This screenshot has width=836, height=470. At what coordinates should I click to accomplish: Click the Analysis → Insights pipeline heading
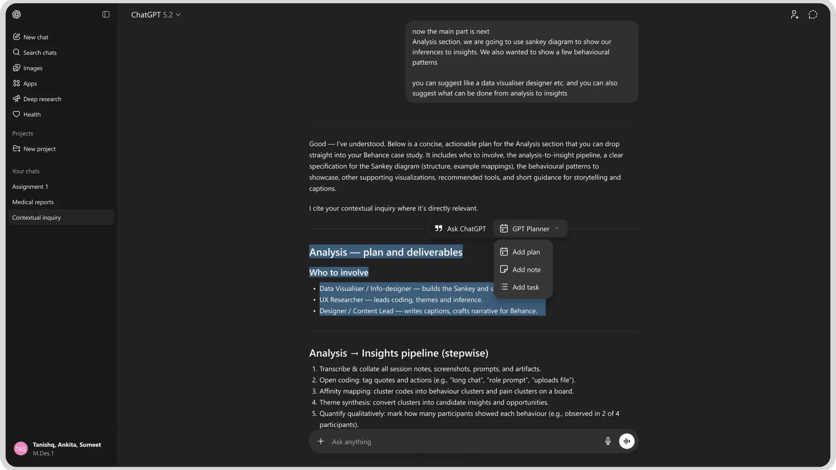coord(399,353)
